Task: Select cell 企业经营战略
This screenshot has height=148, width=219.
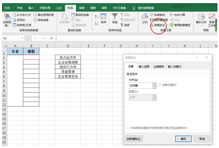Action: tap(68, 62)
